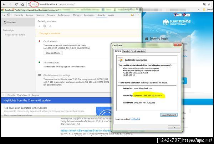Click the 'Obsolete connection settings' heading
This screenshot has height=144, width=214.
click(x=57, y=75)
